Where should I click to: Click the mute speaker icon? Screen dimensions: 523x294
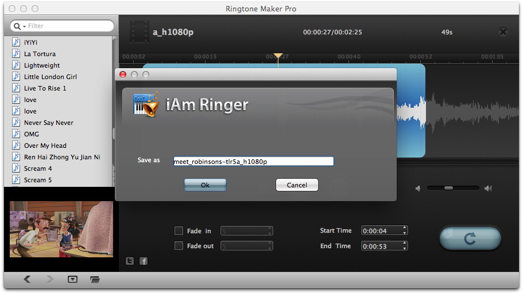[418, 188]
